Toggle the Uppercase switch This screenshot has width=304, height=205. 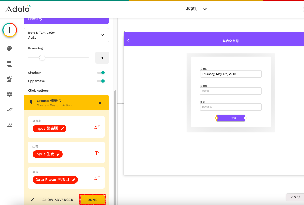point(101,81)
